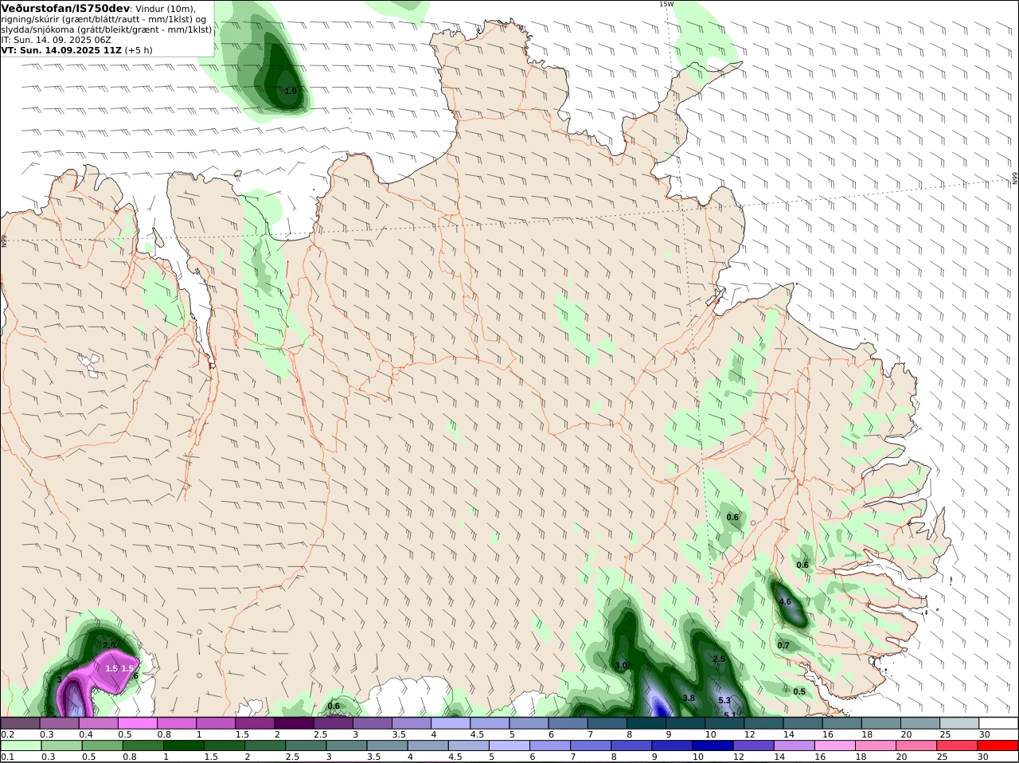
Task: Pick the red swatch at rain legend 30
Action: click(x=998, y=745)
